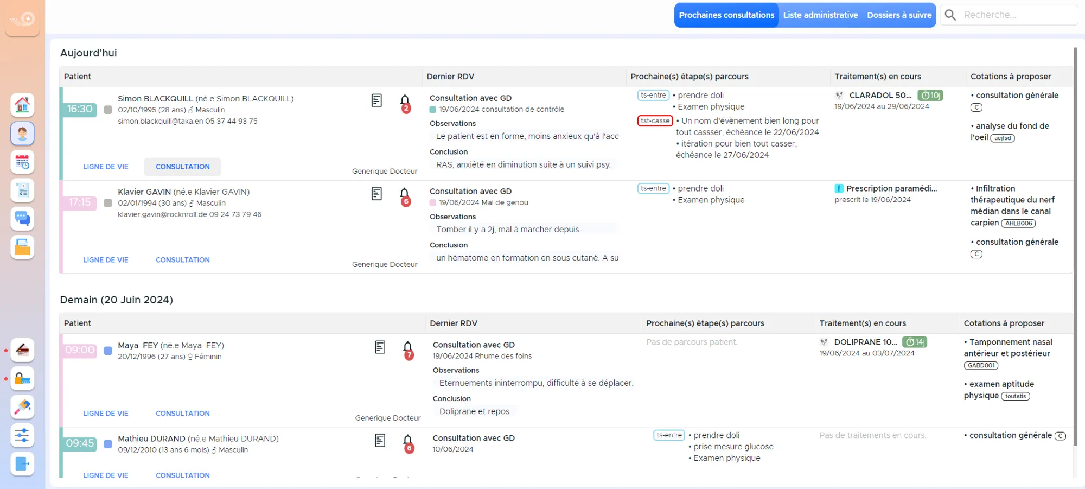Open Simon BLACKQUILL's document notes icon
This screenshot has width=1085, height=489.
(376, 100)
